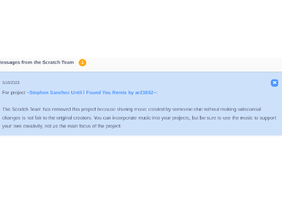Image resolution: width=282 pixels, height=211 pixels.
Task: Click empty white space above the messages header
Action: (x=141, y=29)
